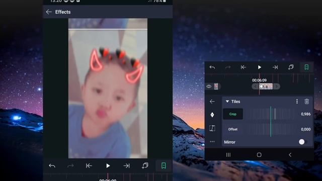Tap the green bookmark icon in left toolbar

(164, 165)
